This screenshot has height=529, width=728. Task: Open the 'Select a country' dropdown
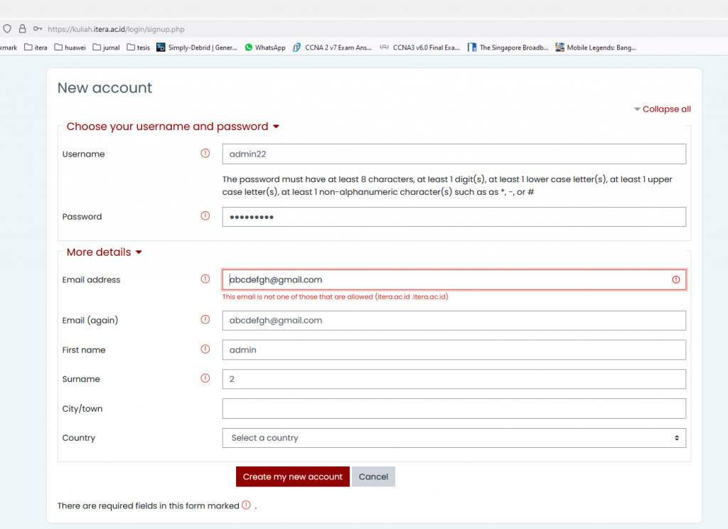coord(454,438)
